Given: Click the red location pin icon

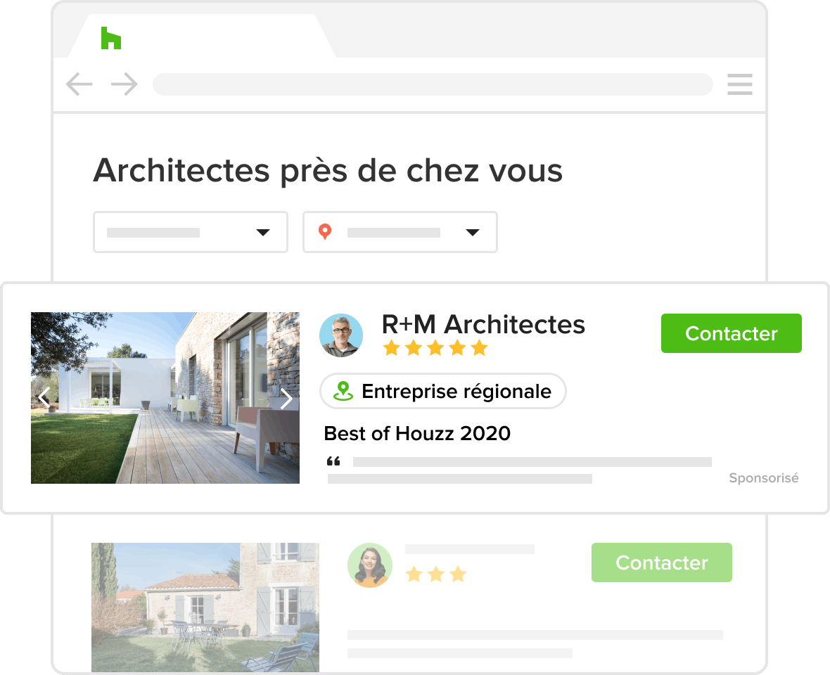Looking at the screenshot, I should click(x=325, y=232).
